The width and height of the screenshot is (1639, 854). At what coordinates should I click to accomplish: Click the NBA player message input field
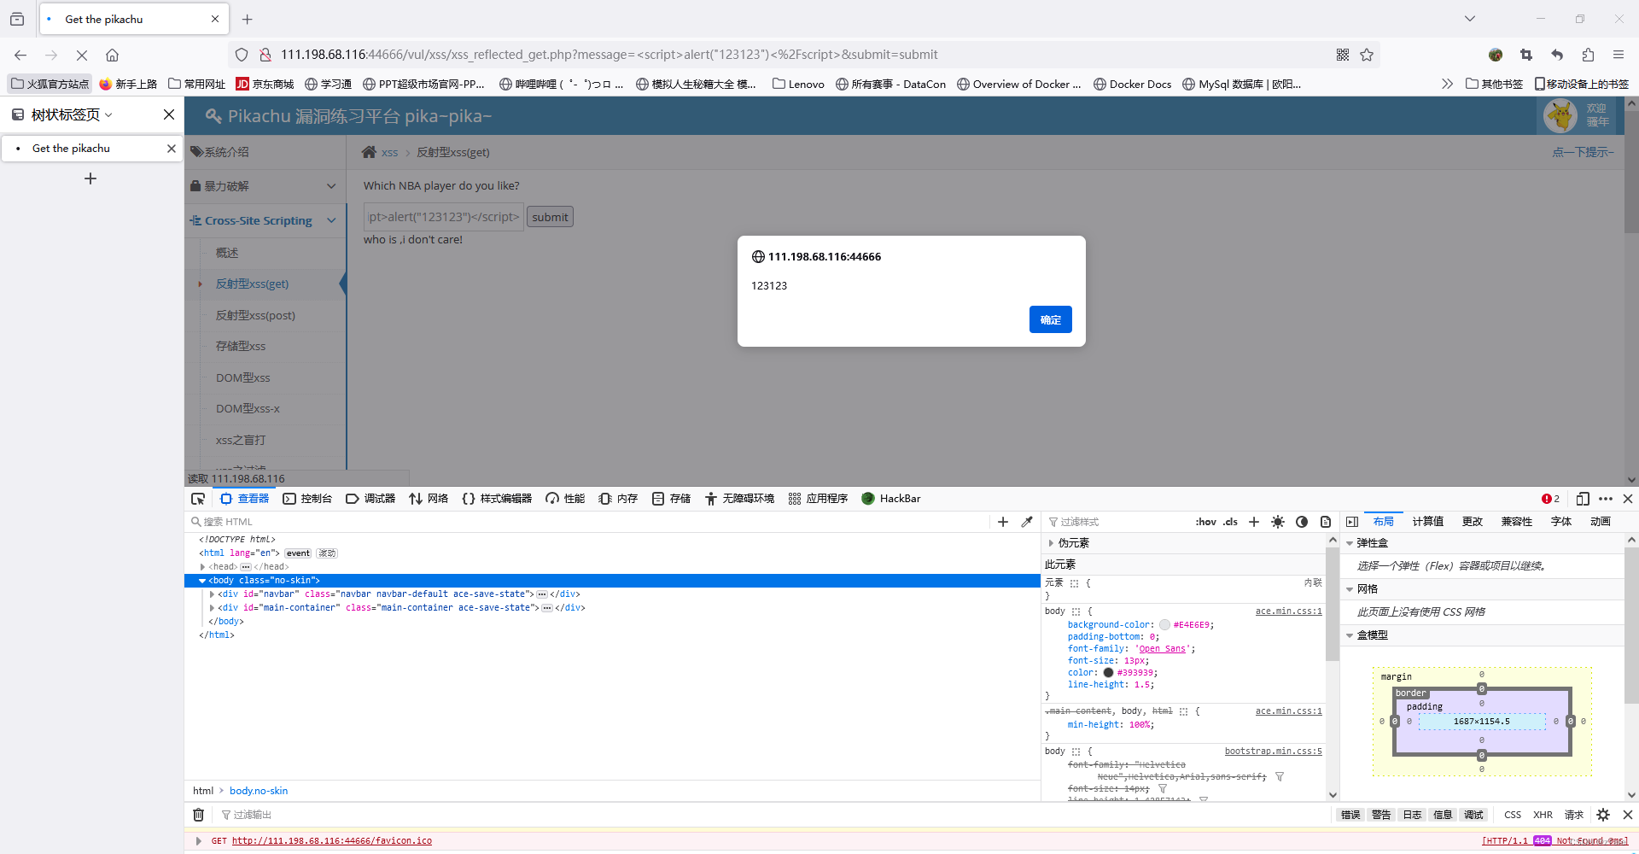point(443,217)
